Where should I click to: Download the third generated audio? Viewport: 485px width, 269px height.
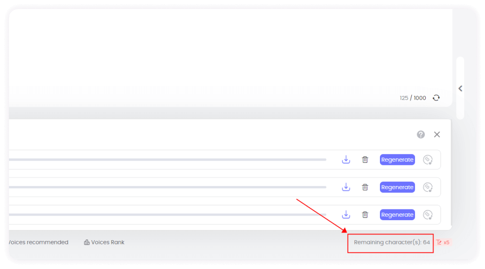346,215
